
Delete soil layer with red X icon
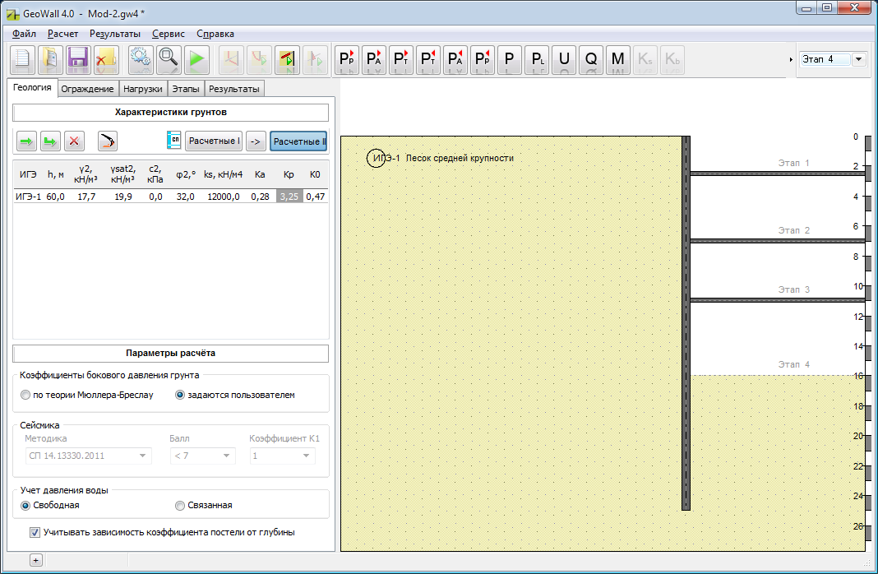(x=75, y=141)
